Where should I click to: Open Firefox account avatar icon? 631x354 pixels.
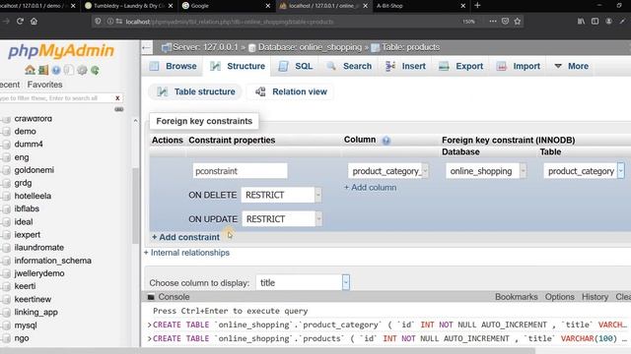[x=609, y=22]
